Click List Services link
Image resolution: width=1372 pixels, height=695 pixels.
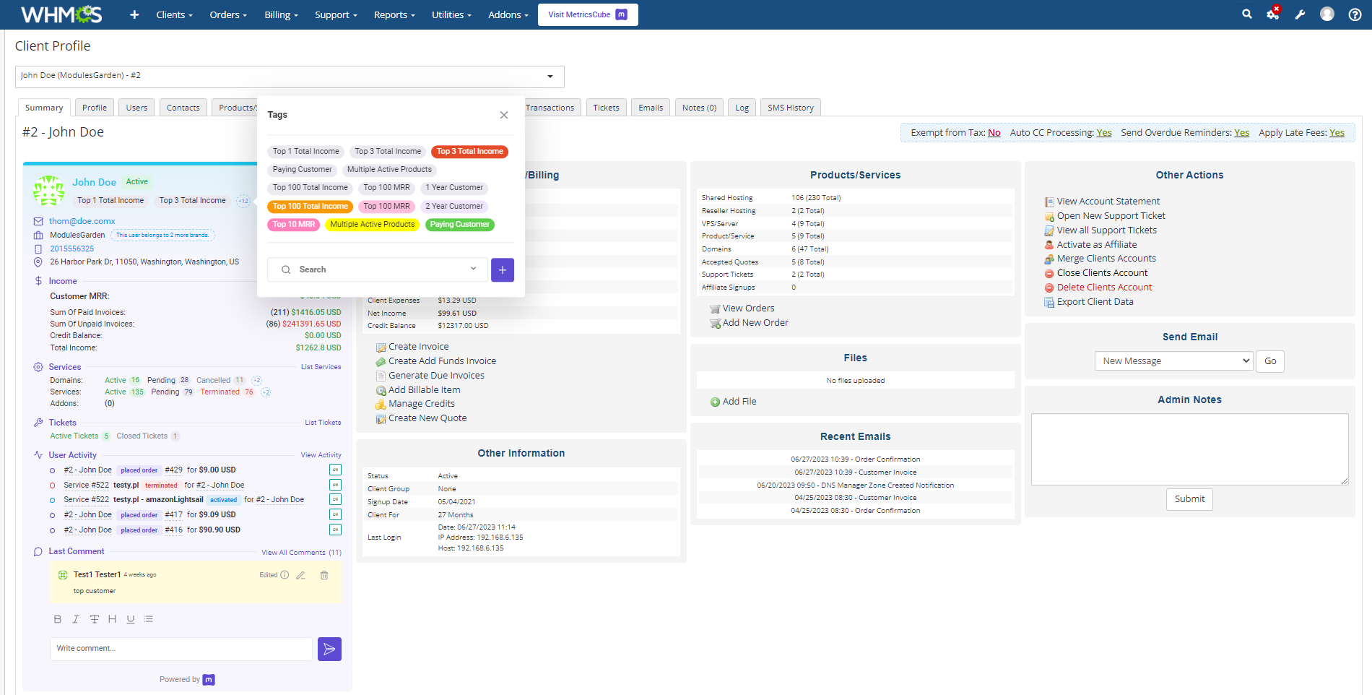point(321,367)
